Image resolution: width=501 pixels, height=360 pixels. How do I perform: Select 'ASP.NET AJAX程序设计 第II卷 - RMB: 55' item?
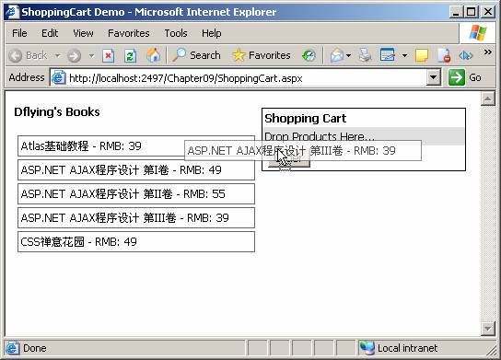[x=136, y=194]
